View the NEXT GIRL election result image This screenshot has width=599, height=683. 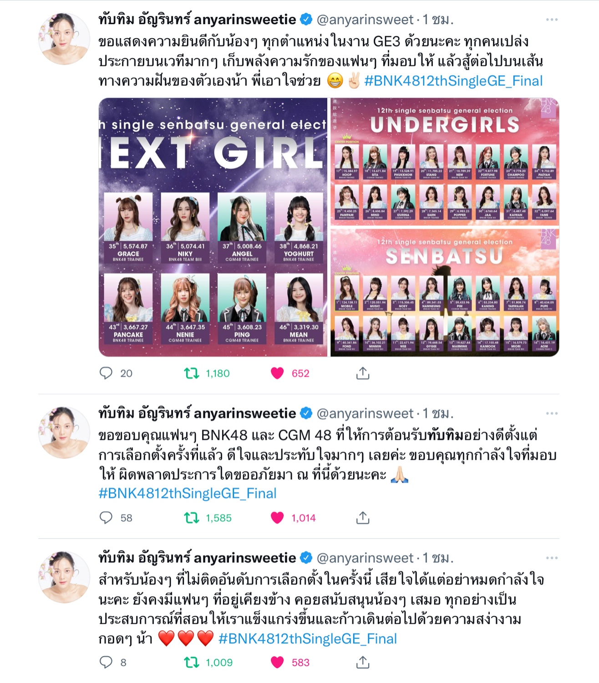(213, 227)
